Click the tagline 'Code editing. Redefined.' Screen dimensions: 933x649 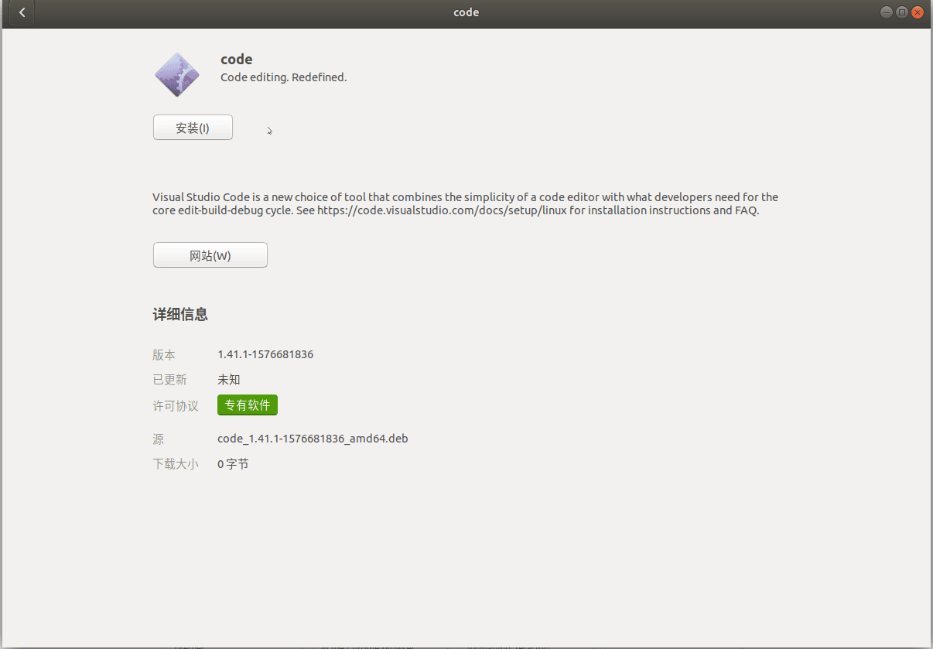(x=284, y=77)
